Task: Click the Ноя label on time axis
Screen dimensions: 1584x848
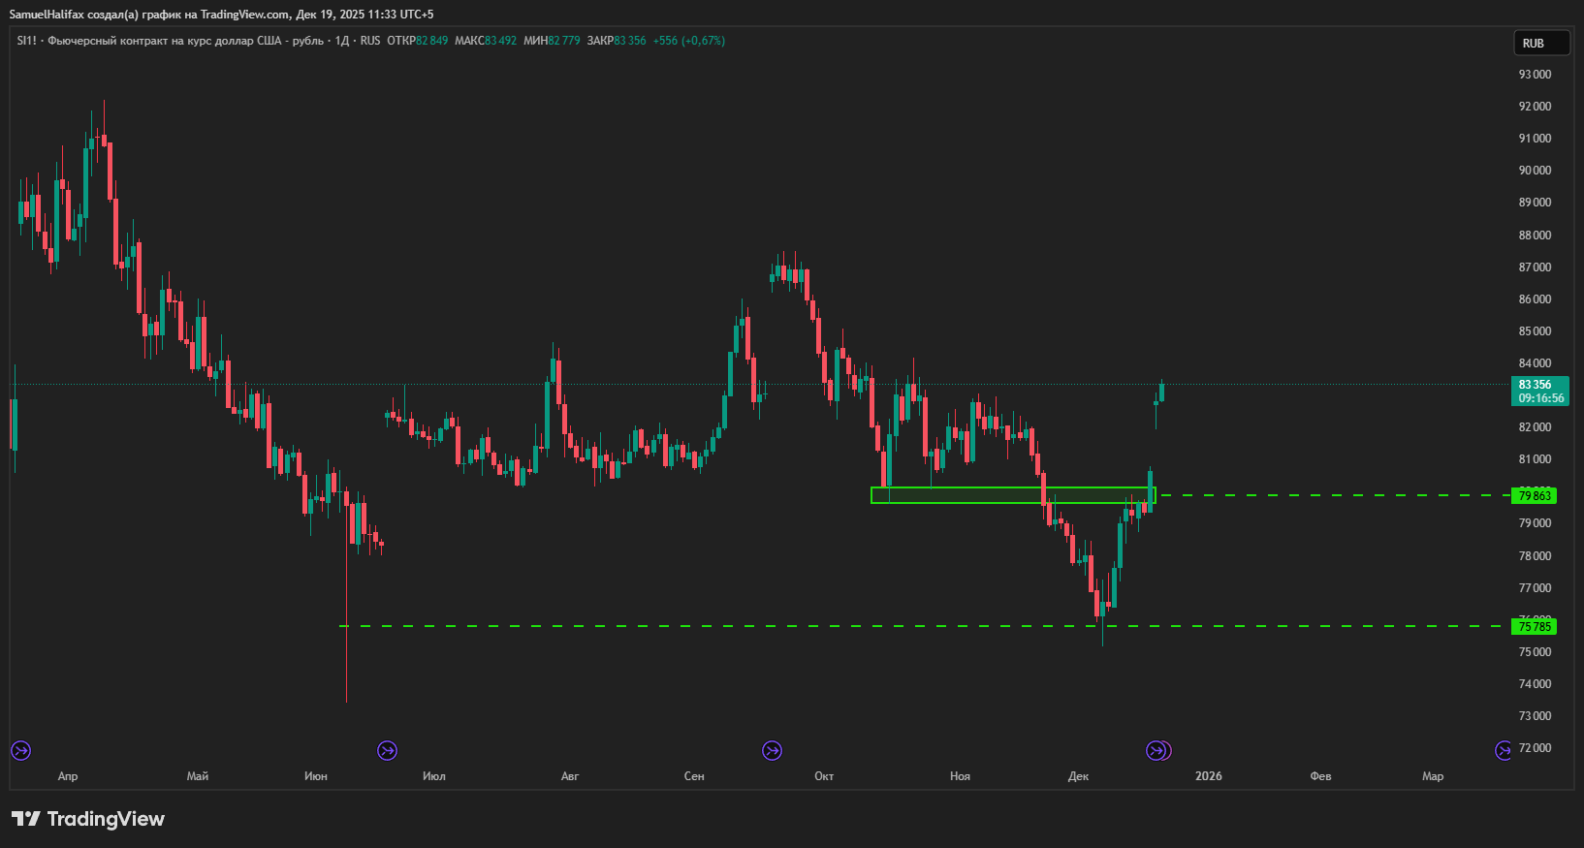Action: point(960,776)
